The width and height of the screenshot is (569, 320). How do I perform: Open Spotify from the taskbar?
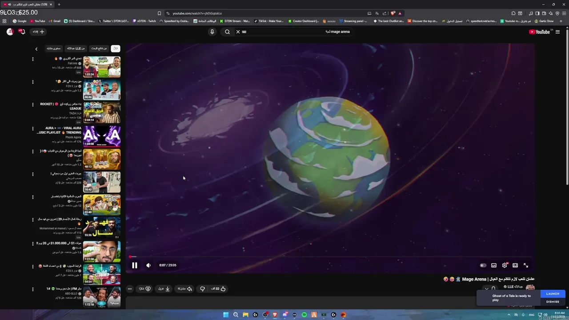point(304,315)
